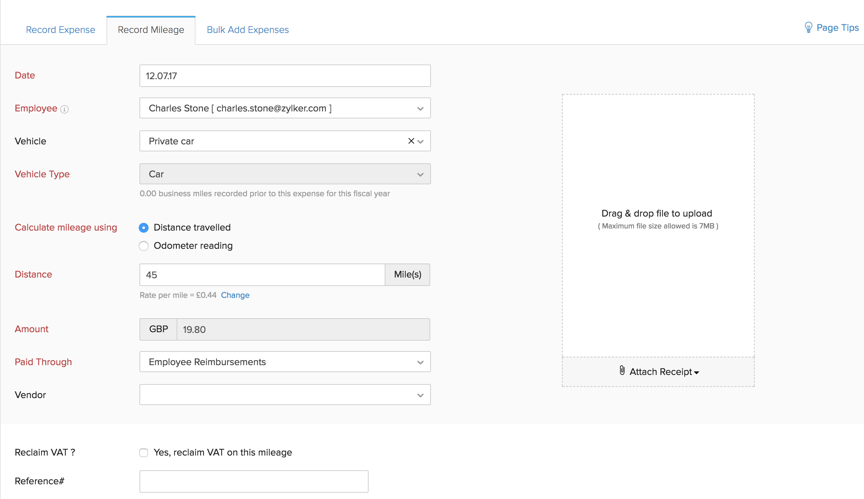864x499 pixels.
Task: Open the Employee dropdown
Action: pos(420,109)
